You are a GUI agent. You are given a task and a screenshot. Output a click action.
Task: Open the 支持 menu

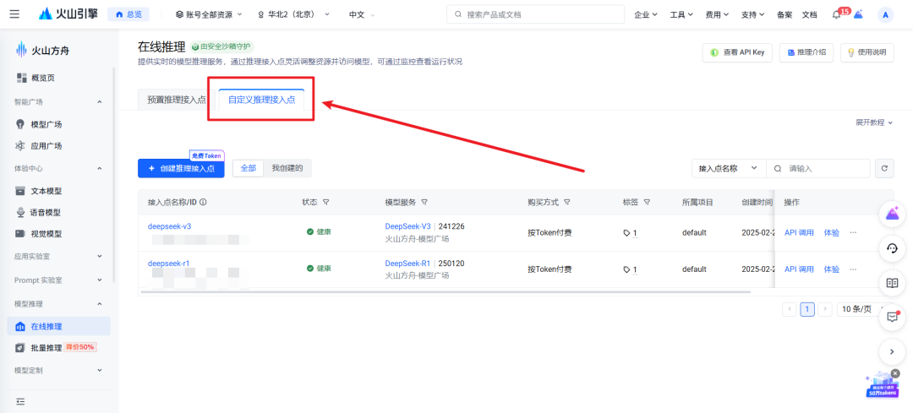coord(752,15)
